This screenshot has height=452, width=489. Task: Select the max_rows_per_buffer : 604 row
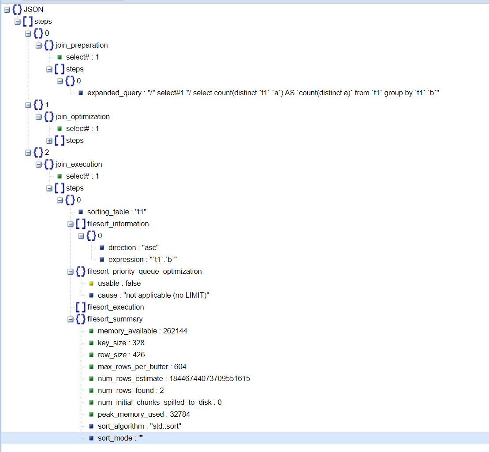click(142, 367)
